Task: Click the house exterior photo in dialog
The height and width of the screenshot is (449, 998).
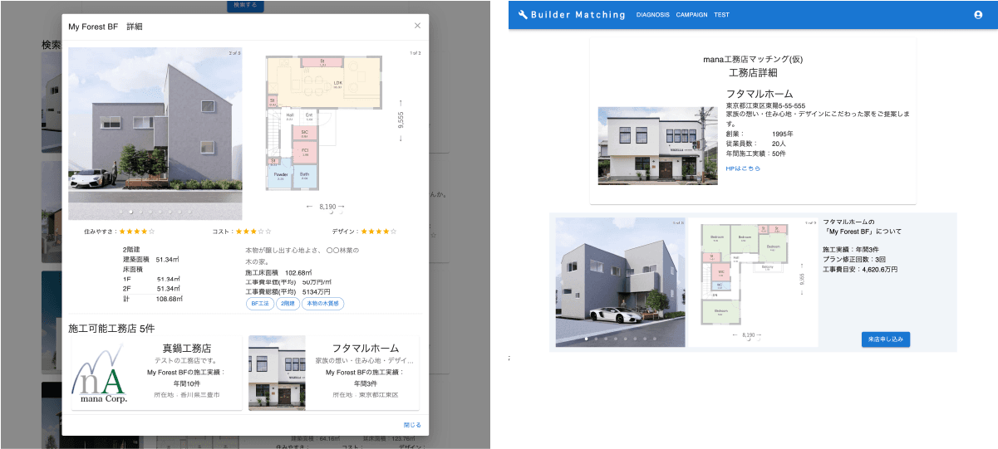Action: [155, 133]
